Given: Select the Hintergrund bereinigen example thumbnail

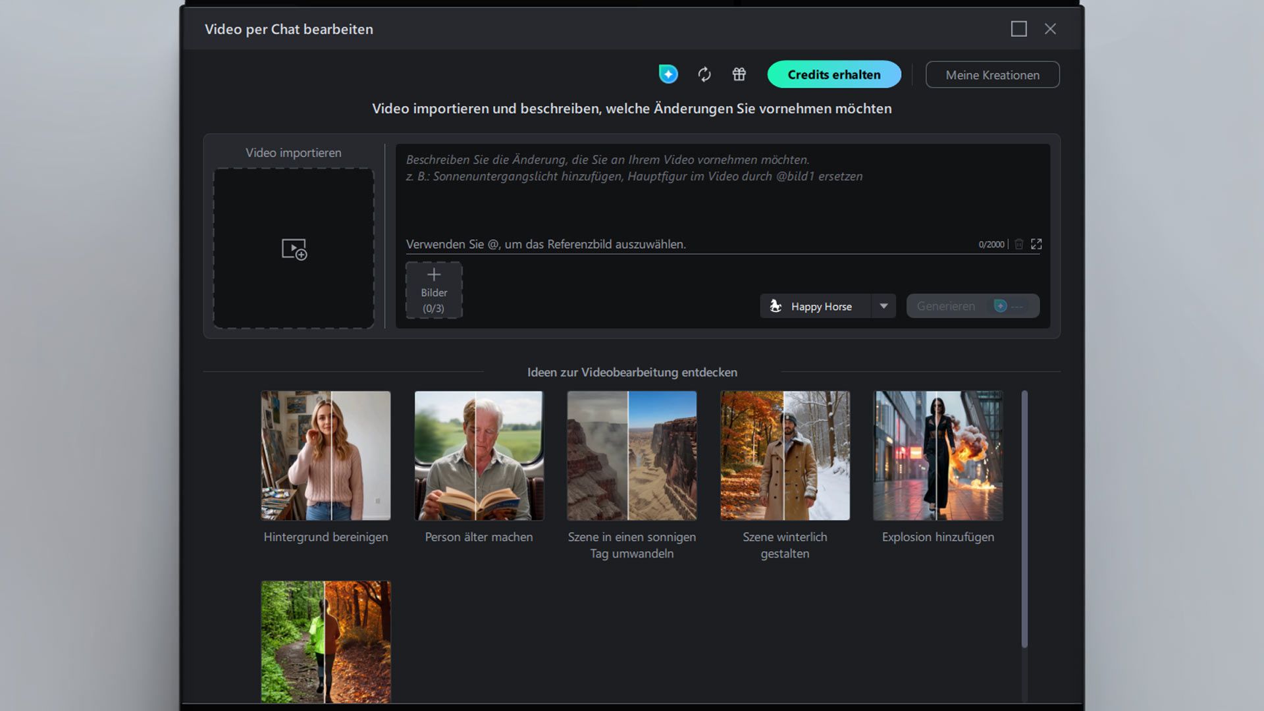Looking at the screenshot, I should point(326,456).
